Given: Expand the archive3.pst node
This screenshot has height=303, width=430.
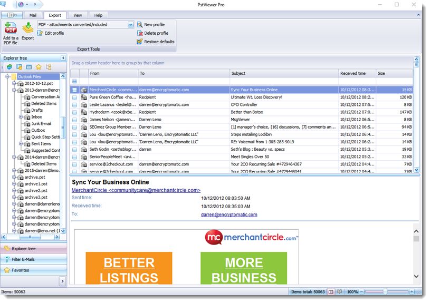Looking at the screenshot, I should pyautogui.click(x=14, y=197).
